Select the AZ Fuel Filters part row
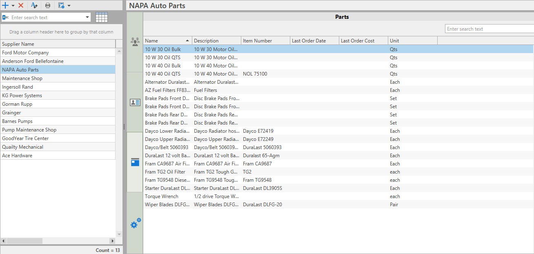The width and height of the screenshot is (534, 254). (338, 90)
